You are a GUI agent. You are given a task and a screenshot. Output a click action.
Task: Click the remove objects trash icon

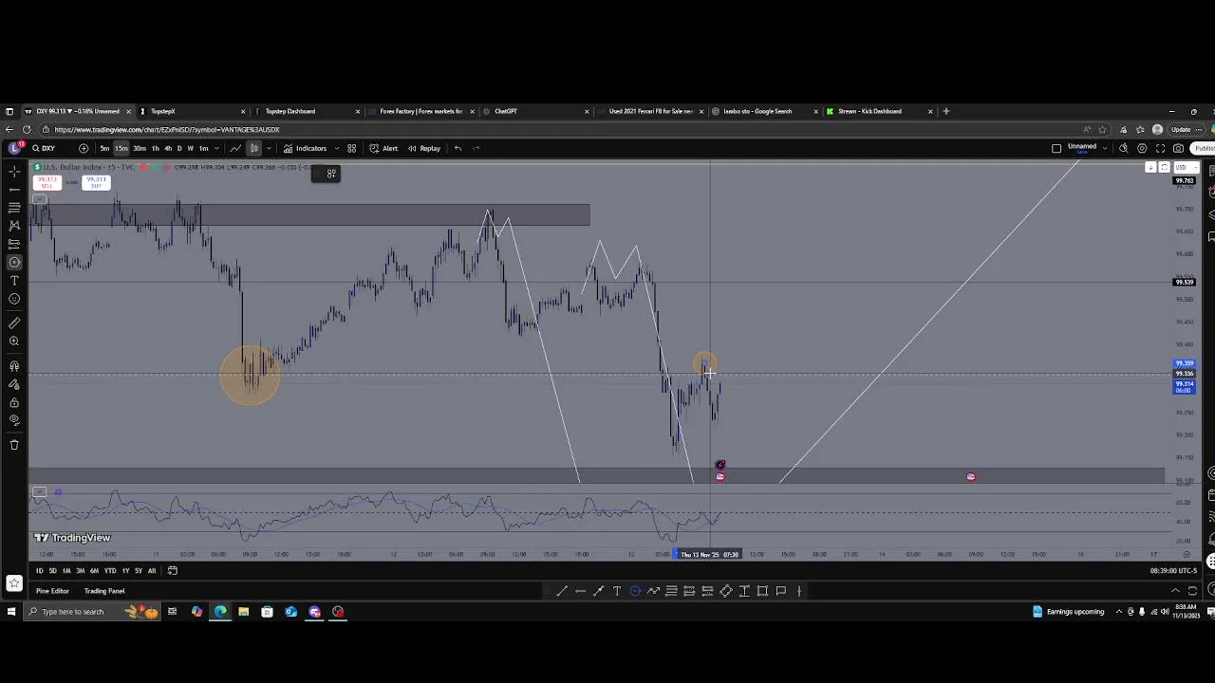pyautogui.click(x=14, y=445)
